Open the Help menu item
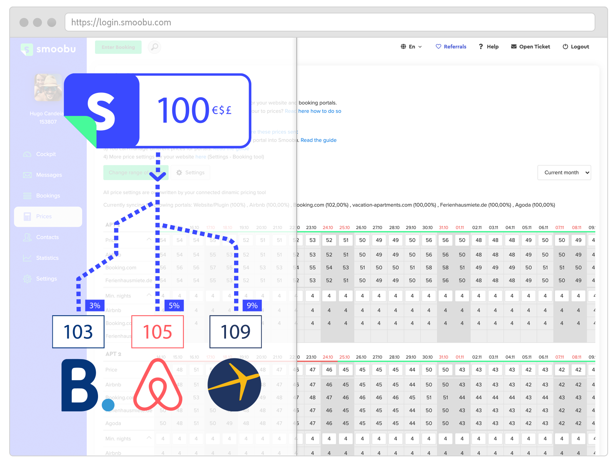The width and height of the screenshot is (615, 464). tap(489, 47)
